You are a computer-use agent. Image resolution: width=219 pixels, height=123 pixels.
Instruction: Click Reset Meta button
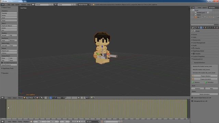click(x=211, y=88)
